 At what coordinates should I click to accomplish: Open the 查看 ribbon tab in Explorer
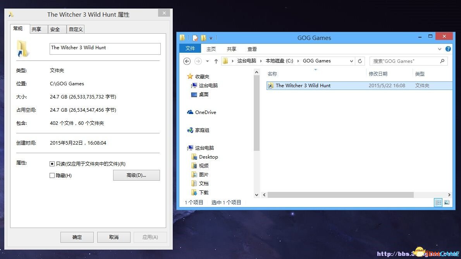coord(252,49)
